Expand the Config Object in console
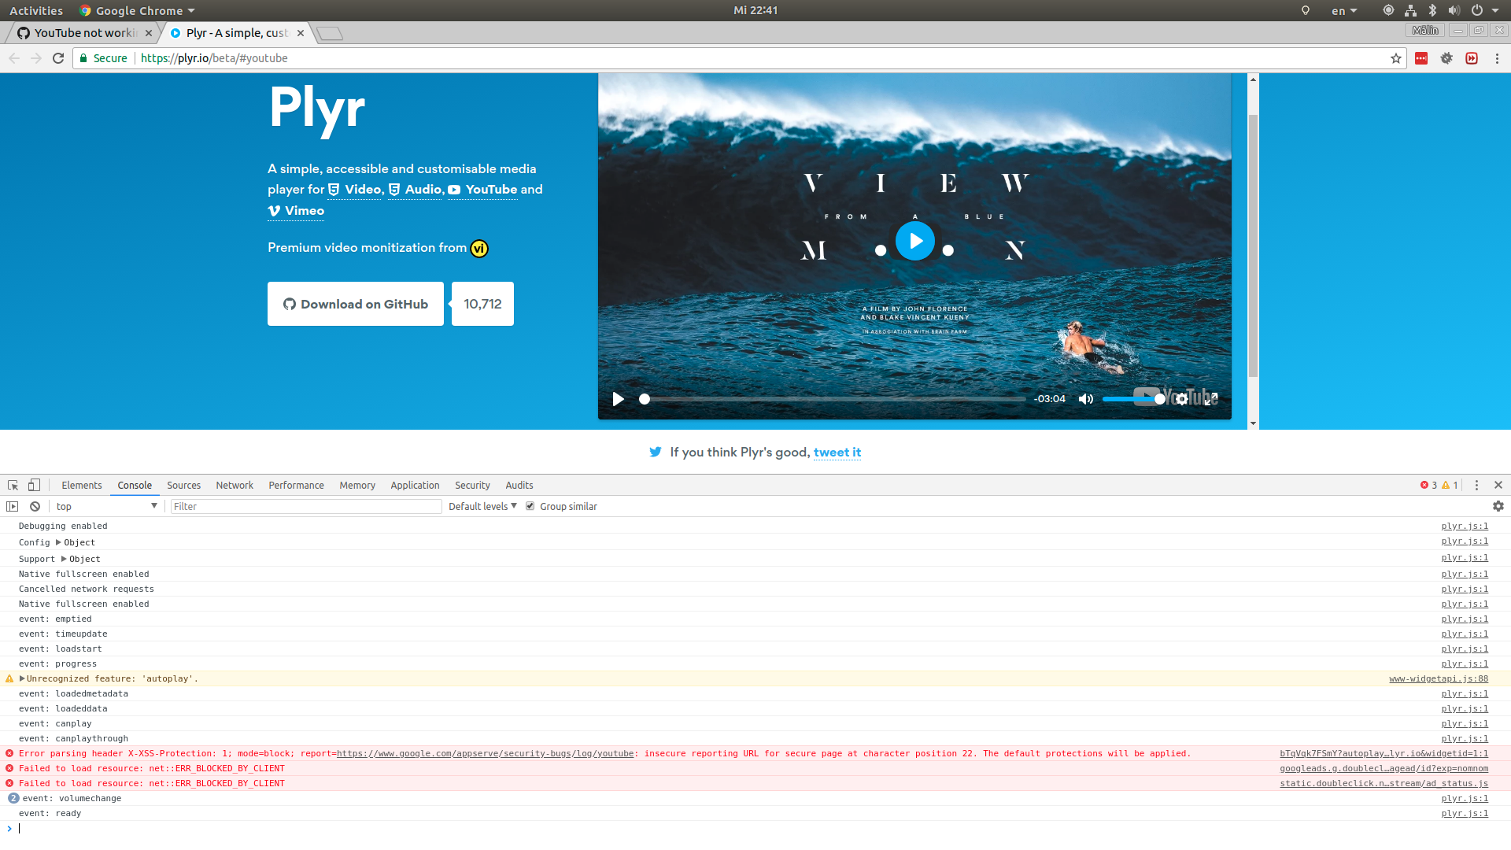The width and height of the screenshot is (1511, 850). click(59, 542)
